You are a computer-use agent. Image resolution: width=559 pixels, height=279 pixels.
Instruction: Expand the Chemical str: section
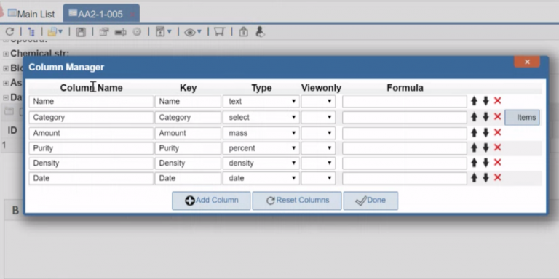click(6, 54)
